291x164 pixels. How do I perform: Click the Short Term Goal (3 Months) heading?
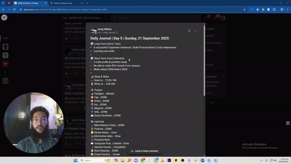pos(109,58)
